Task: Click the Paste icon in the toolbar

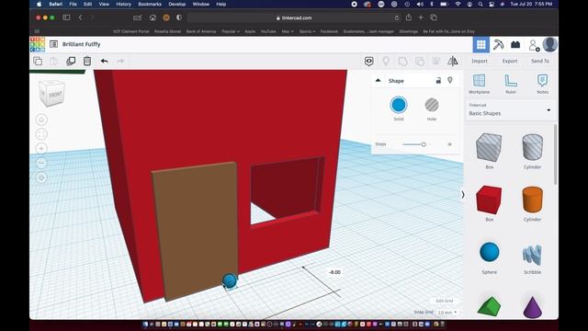Action: coord(53,61)
